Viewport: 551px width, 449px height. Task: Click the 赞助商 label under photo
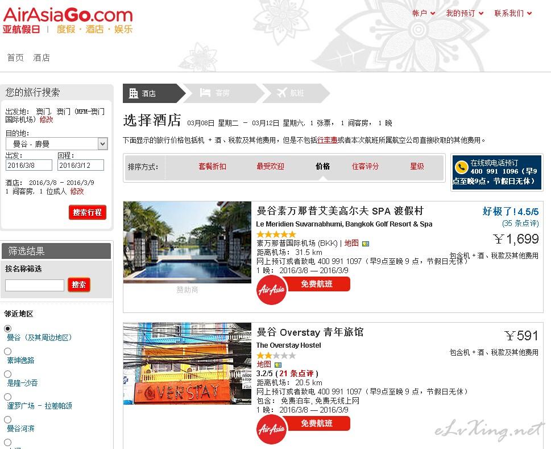pos(187,290)
